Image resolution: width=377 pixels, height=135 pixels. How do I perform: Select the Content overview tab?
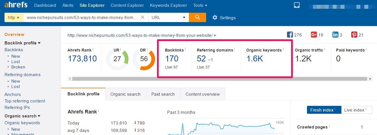click(202, 94)
